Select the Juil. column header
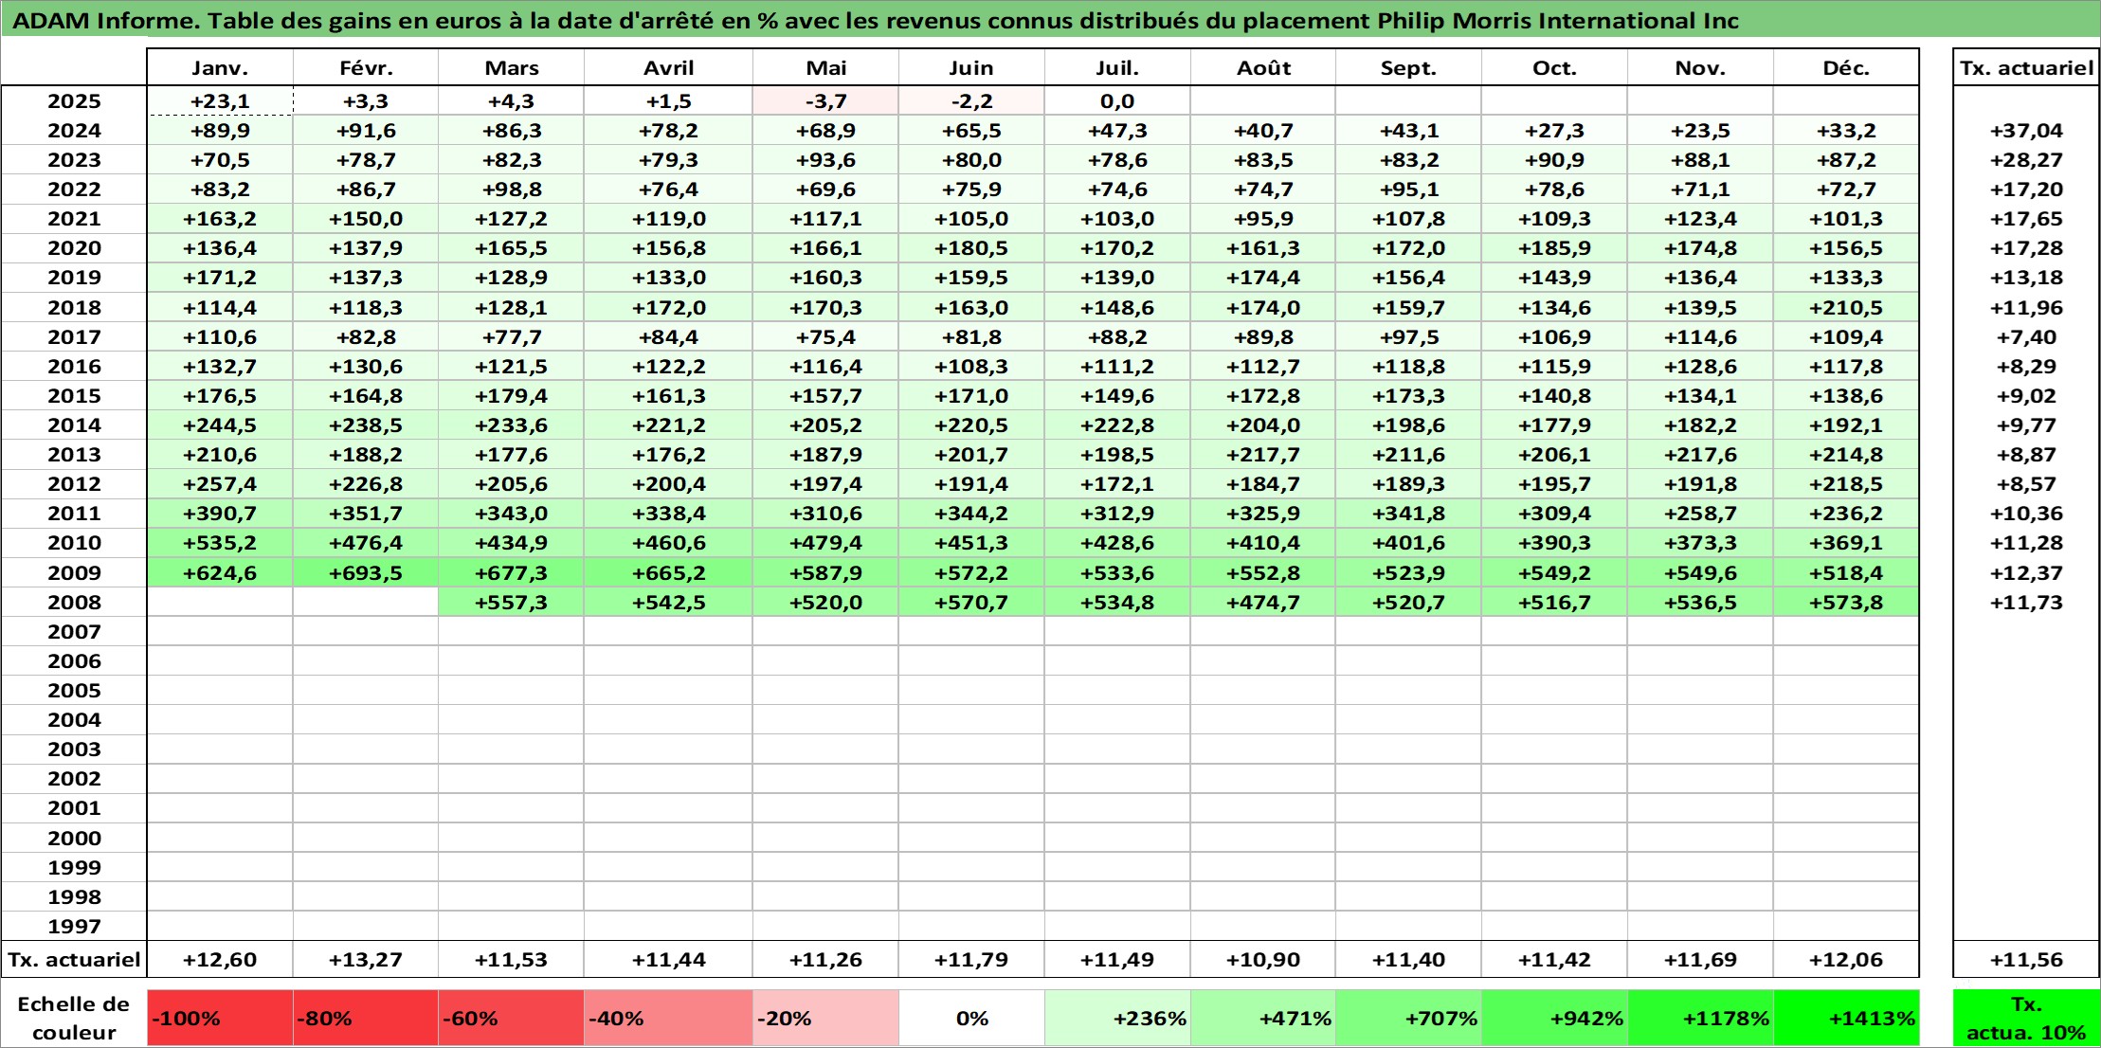 (x=1117, y=67)
